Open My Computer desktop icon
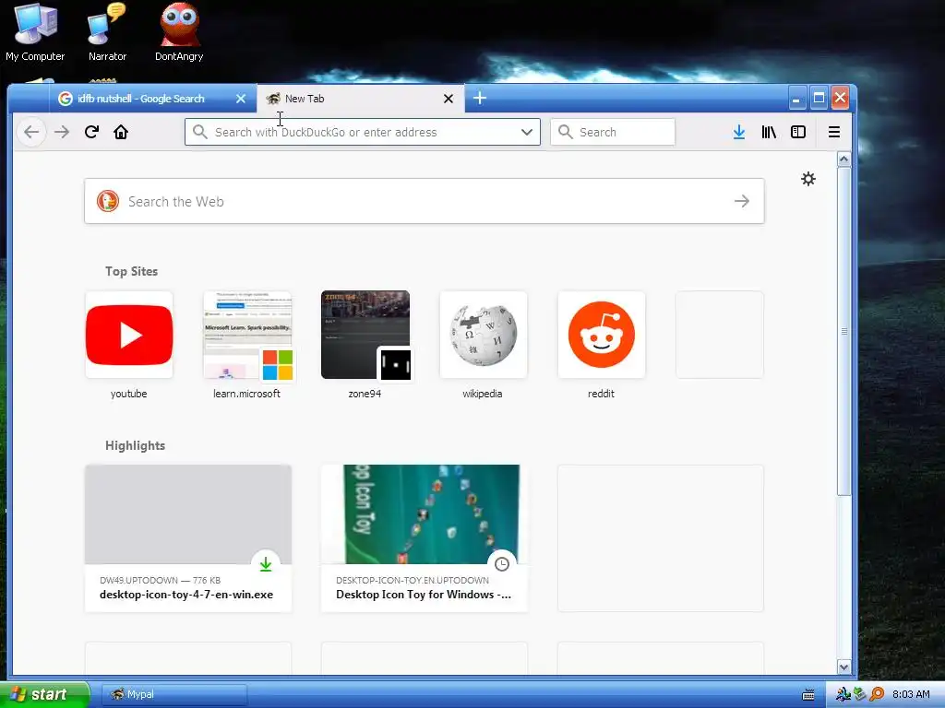This screenshot has width=945, height=708. tap(35, 32)
